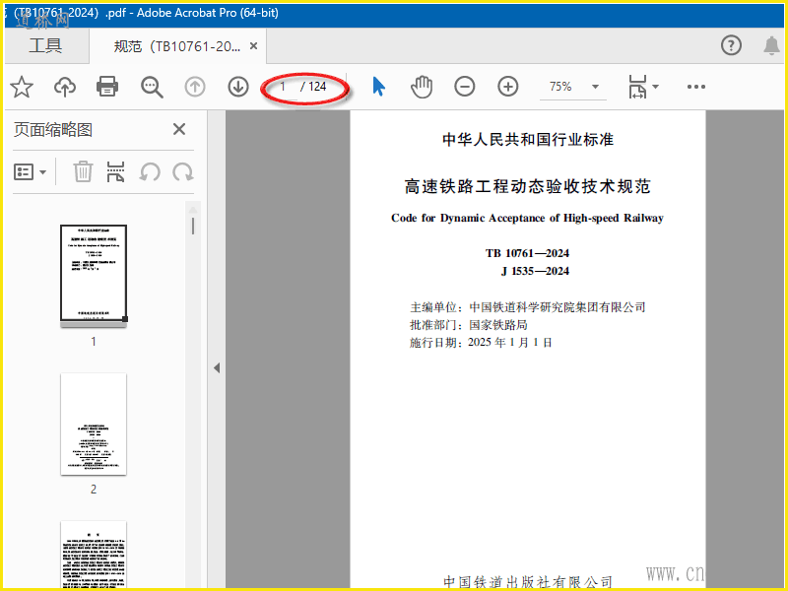Rotate page clockwise

pyautogui.click(x=183, y=171)
